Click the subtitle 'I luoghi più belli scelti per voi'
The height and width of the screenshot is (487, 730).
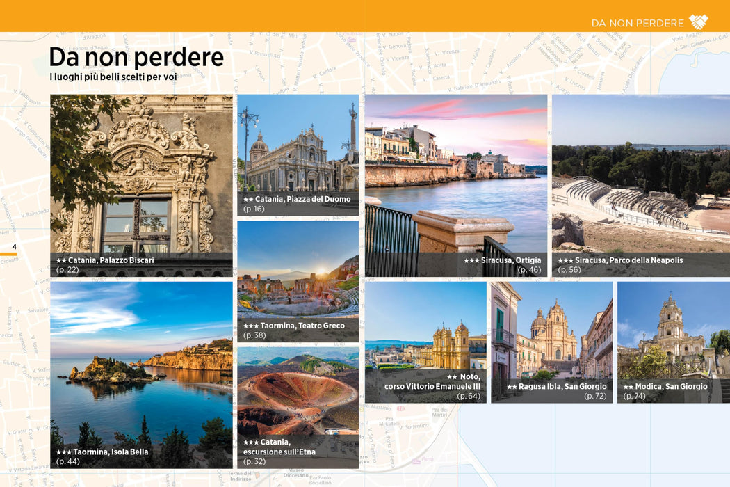click(113, 77)
